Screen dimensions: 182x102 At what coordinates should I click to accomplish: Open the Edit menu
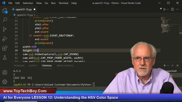(x=18, y=3)
